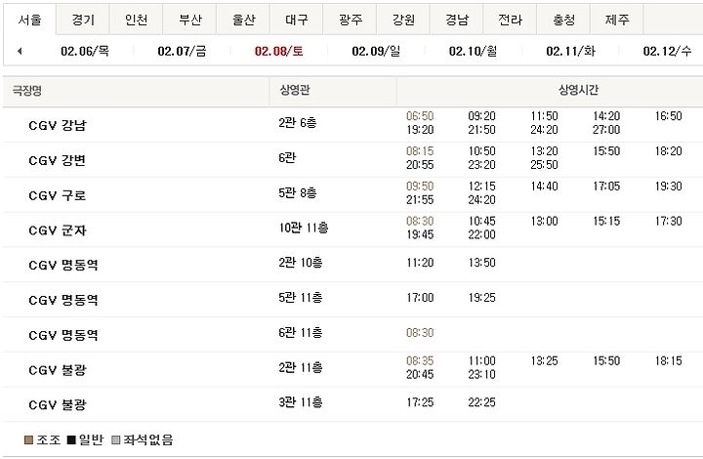Viewport: 703px width, 459px height.
Task: Book the 11:20 showing at CGV 명동역
Action: [x=420, y=263]
